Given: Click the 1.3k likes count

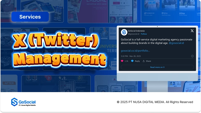Looking at the screenshot, I should (126, 61).
